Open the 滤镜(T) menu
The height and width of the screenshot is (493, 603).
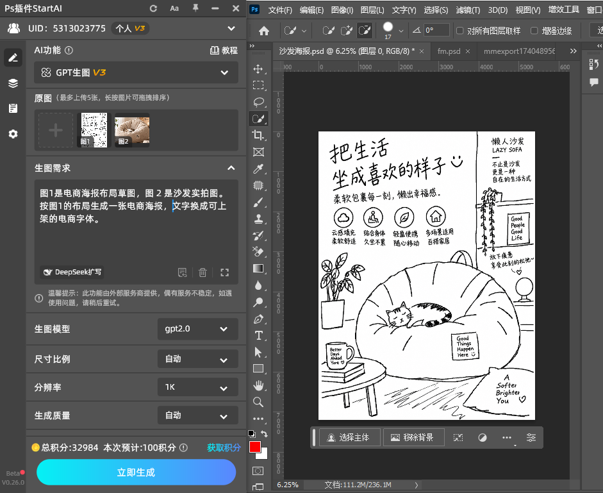tap(468, 10)
